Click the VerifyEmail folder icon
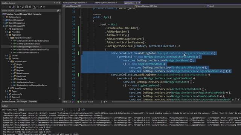The height and width of the screenshot is (135, 241). (15, 76)
